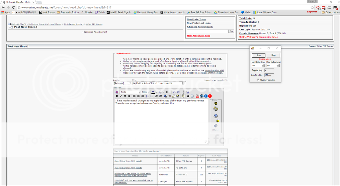
Task: Open the Twitch bookmark in bookmarks bar
Action: click(x=100, y=12)
